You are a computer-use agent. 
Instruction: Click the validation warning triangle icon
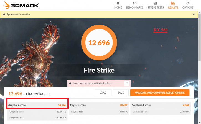(70, 83)
